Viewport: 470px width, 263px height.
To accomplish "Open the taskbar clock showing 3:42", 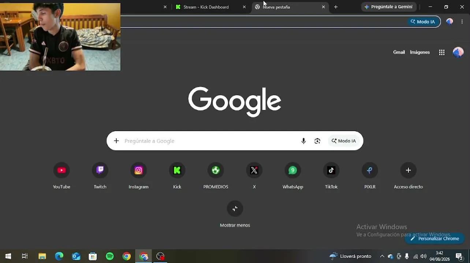I will click(x=440, y=256).
